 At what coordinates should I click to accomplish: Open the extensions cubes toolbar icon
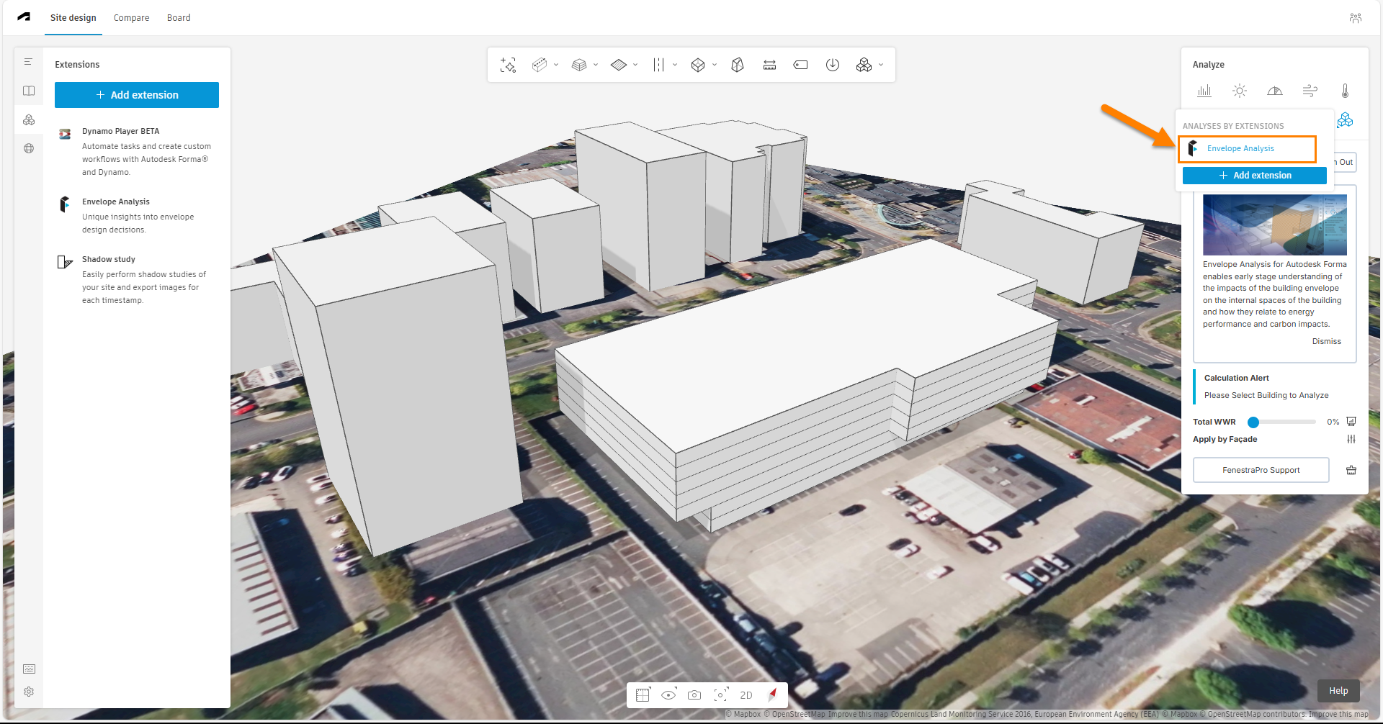(864, 65)
